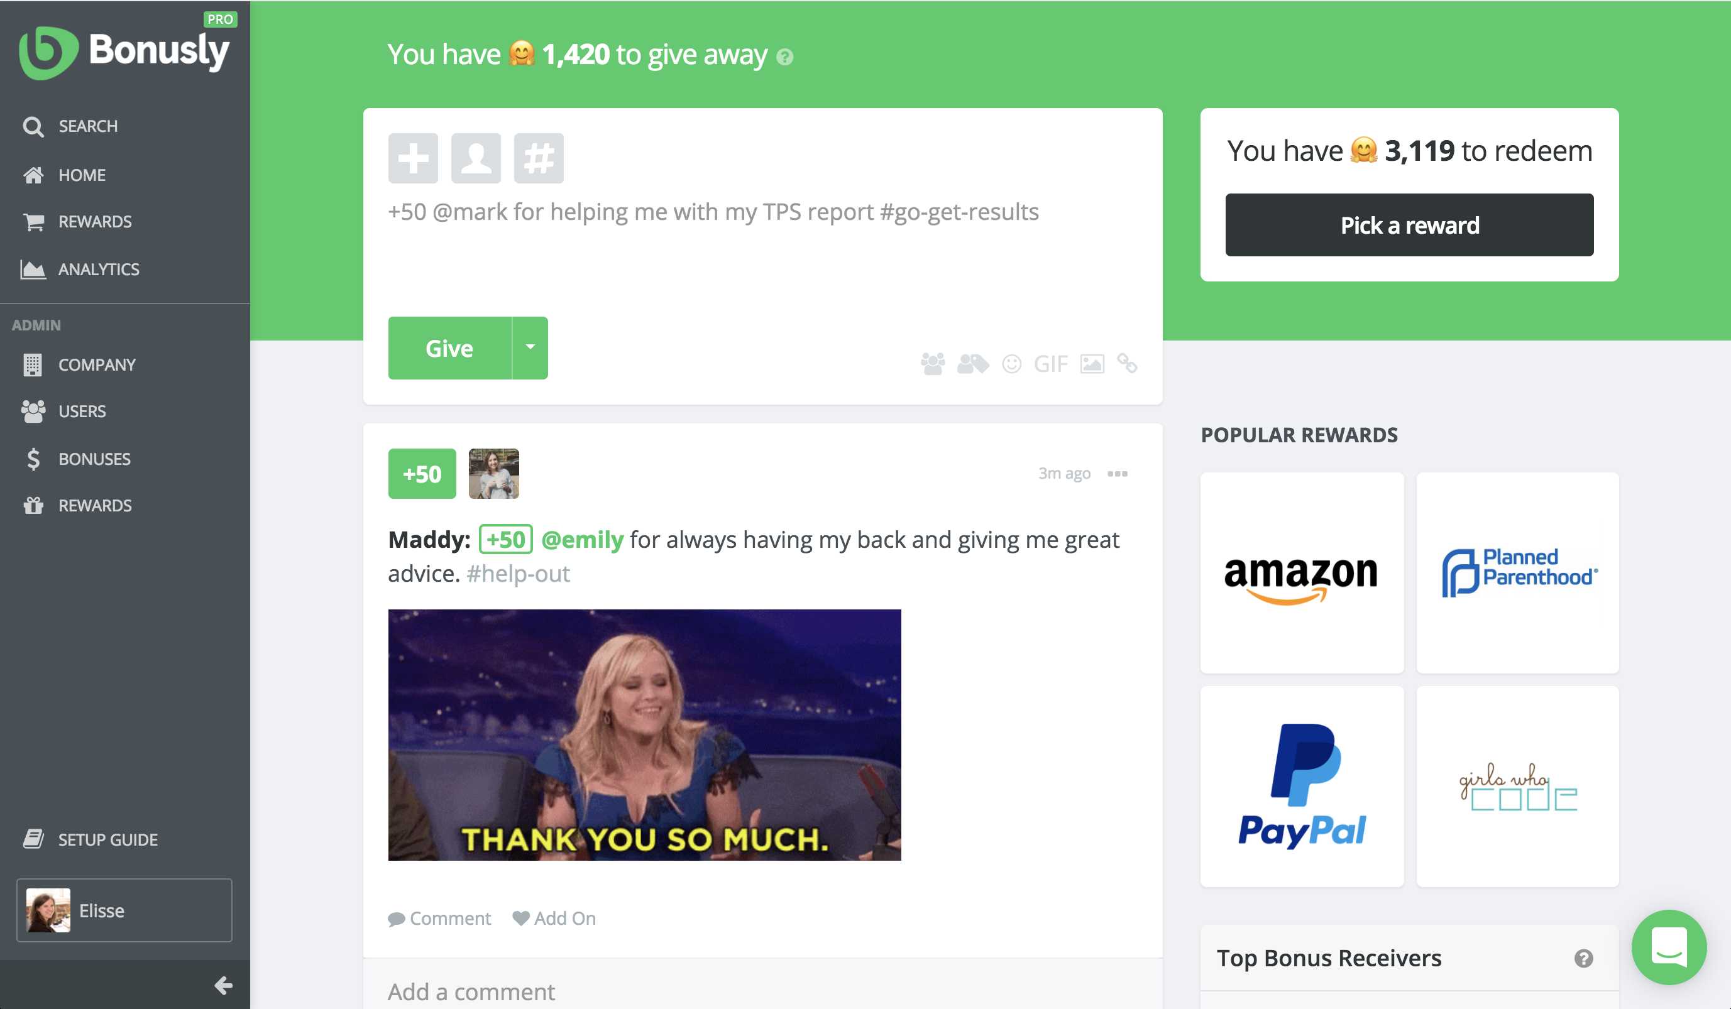Image resolution: width=1731 pixels, height=1009 pixels.
Task: Click the plus amount icon in composer
Action: tap(413, 158)
